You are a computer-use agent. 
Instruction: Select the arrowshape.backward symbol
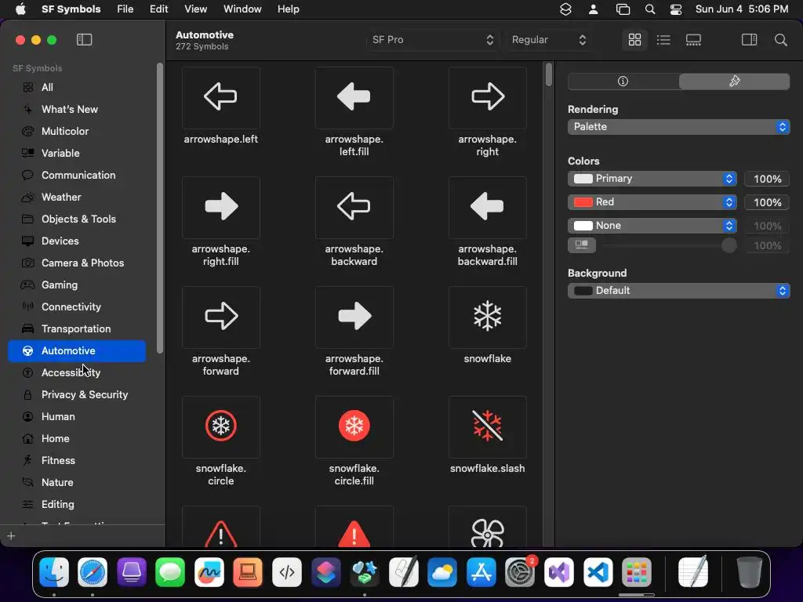pos(354,207)
